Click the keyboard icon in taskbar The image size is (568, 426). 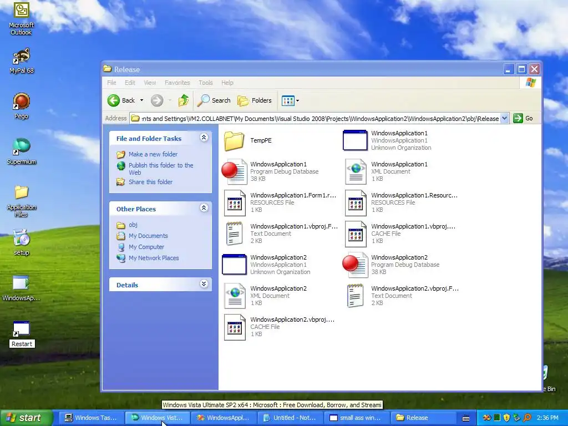pos(466,418)
